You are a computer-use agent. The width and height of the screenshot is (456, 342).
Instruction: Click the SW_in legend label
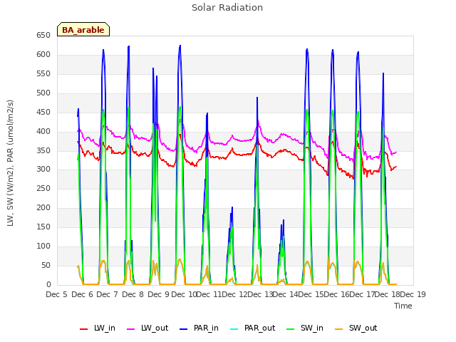312,328
